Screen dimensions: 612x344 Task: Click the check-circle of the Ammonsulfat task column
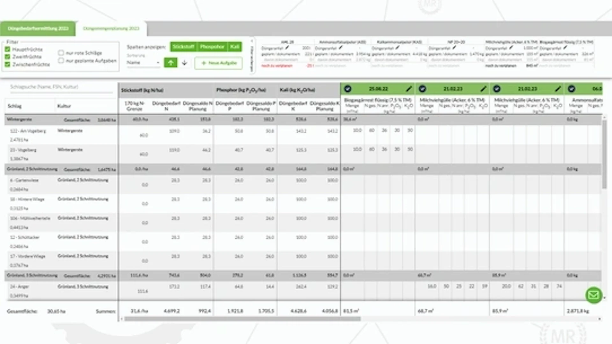pos(572,89)
